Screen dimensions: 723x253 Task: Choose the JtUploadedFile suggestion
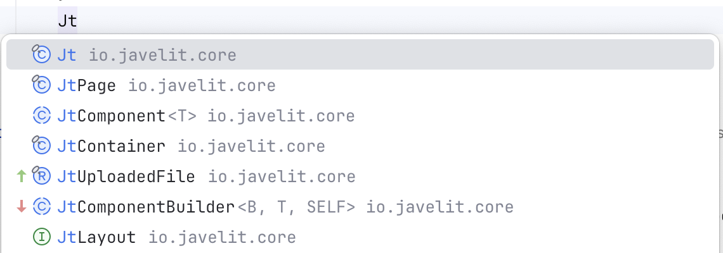click(x=126, y=176)
